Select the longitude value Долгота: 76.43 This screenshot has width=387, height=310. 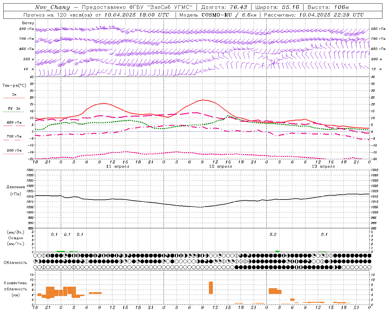tap(224, 7)
